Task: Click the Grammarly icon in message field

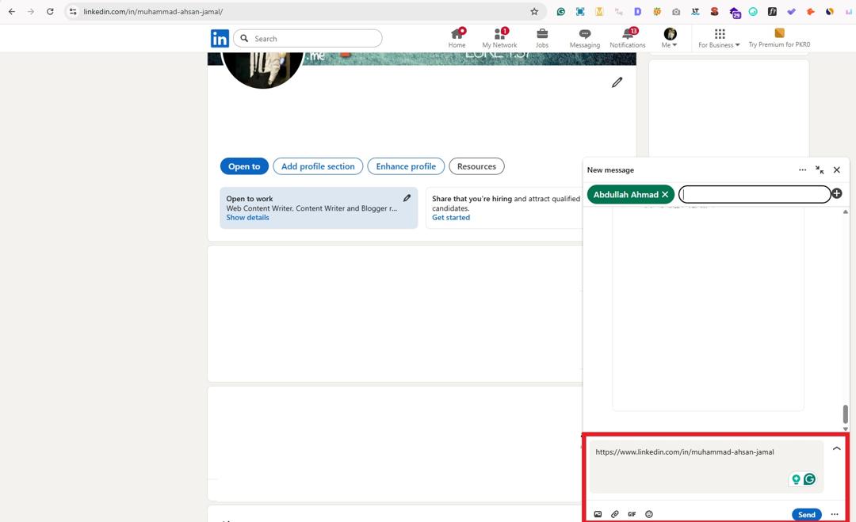Action: click(809, 479)
